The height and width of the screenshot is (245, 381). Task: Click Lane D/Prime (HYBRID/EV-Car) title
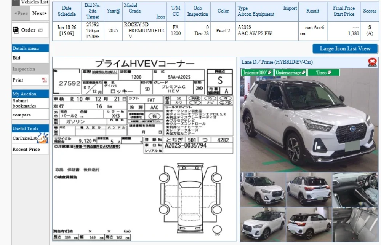pyautogui.click(x=277, y=62)
